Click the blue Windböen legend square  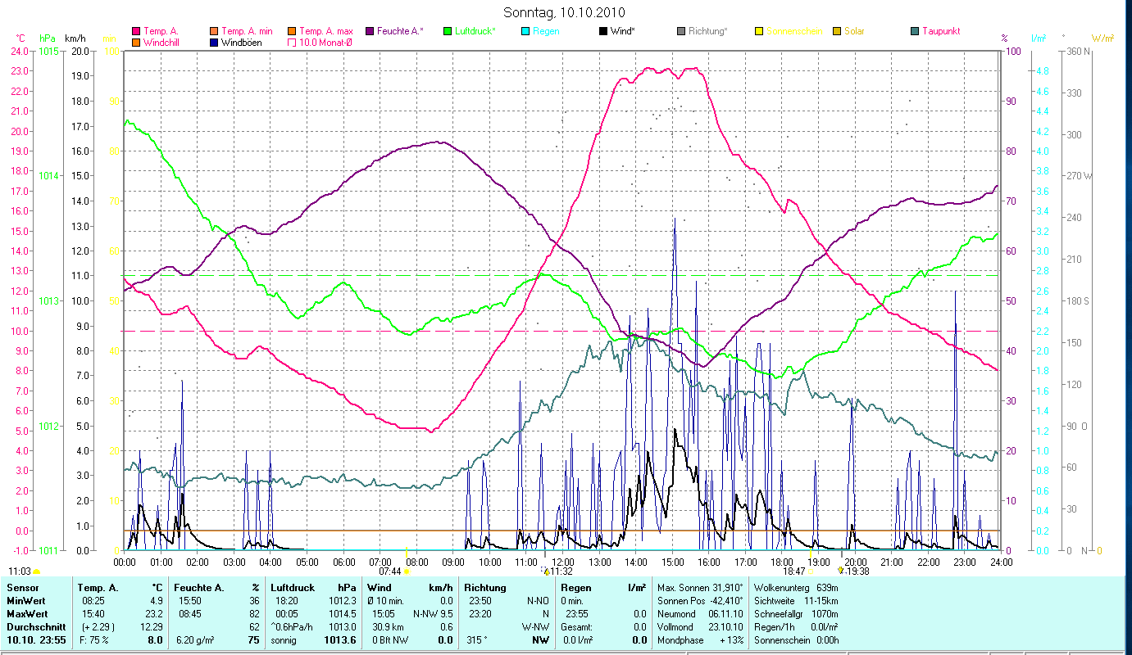tap(213, 42)
